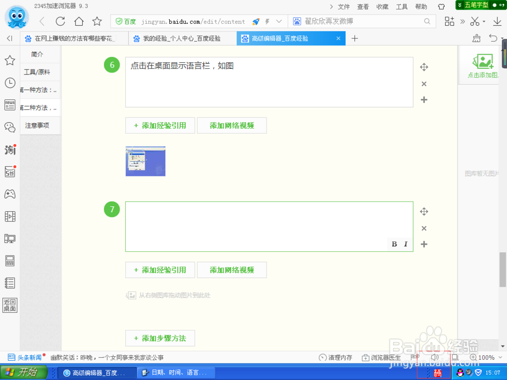Click the 返回桌面 sidebar icon
Image resolution: width=507 pixels, height=380 pixels.
point(10,305)
